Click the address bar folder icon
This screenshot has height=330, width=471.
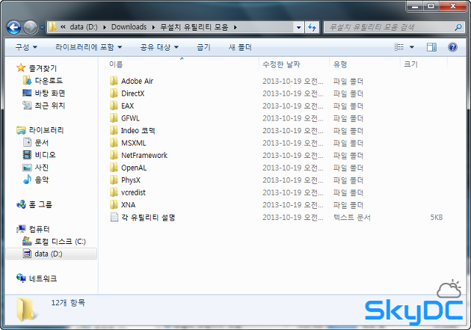pyautogui.click(x=52, y=27)
